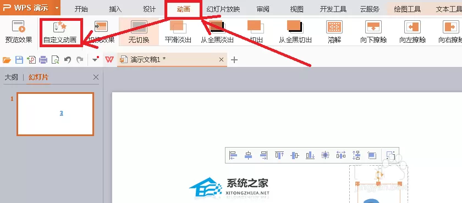
Task: Apply the 从全黑切出 transition
Action: (295, 32)
